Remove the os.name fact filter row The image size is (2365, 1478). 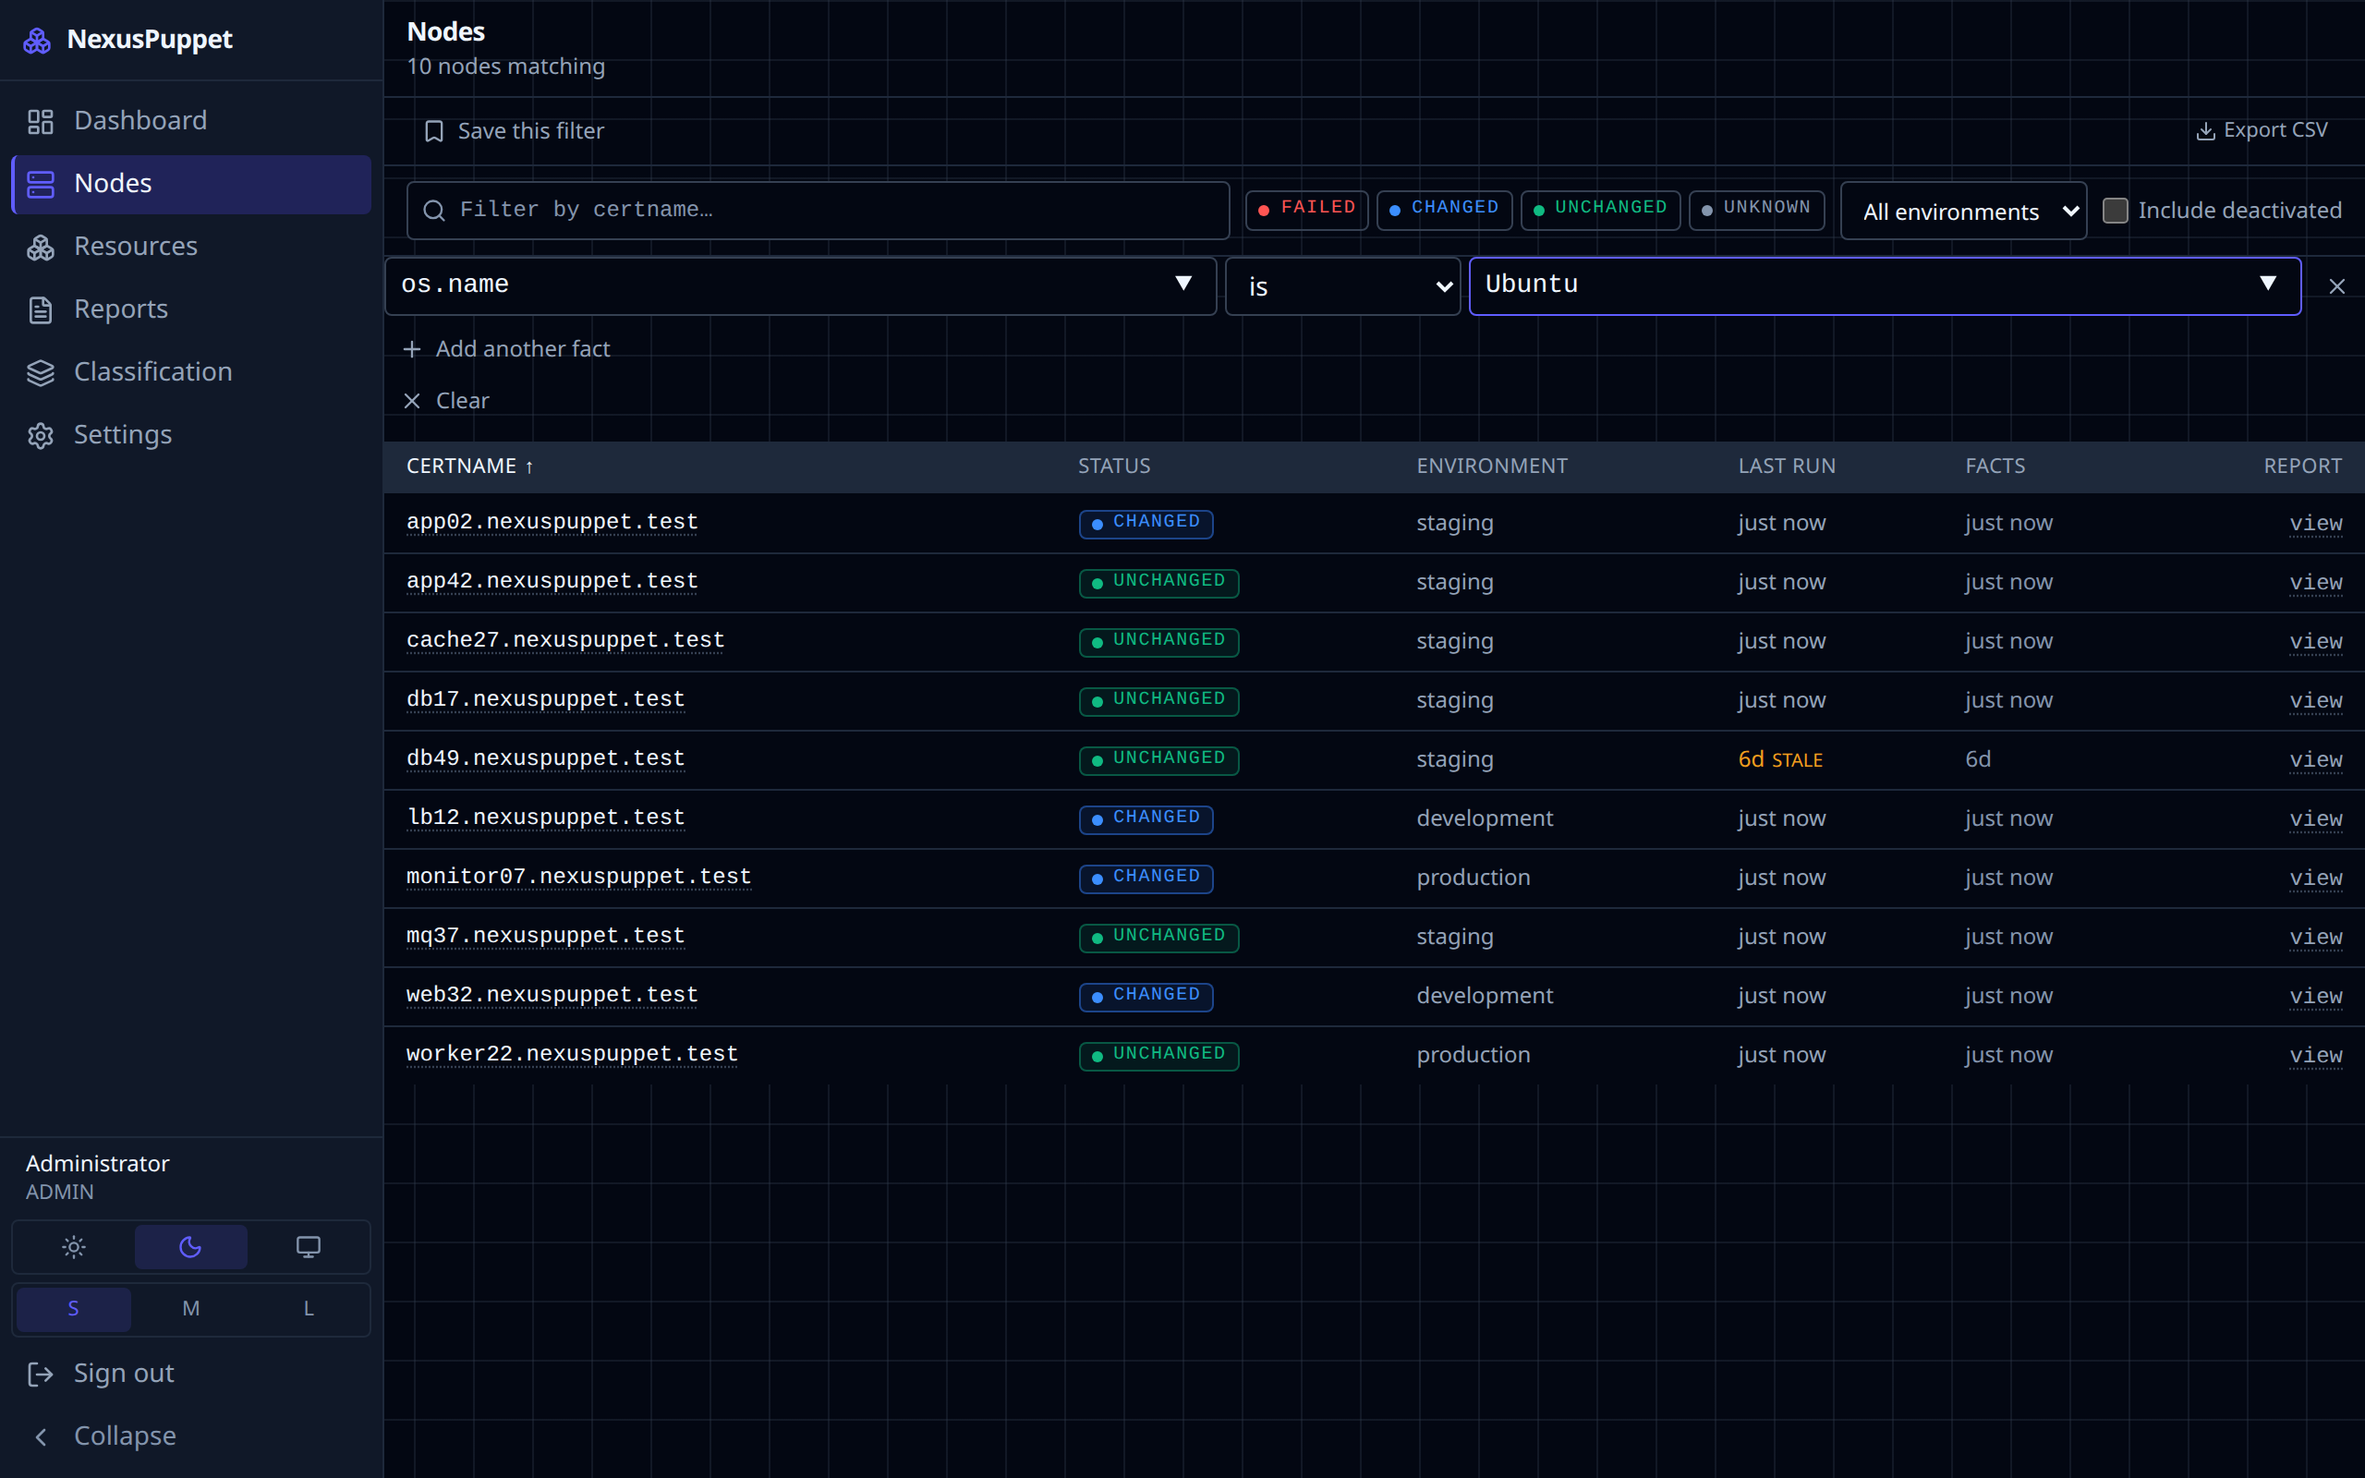click(2336, 286)
